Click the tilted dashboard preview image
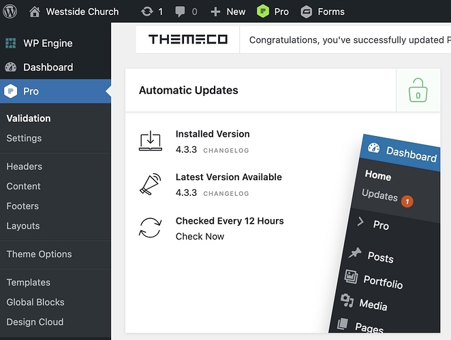This screenshot has width=451, height=340. tap(386, 233)
